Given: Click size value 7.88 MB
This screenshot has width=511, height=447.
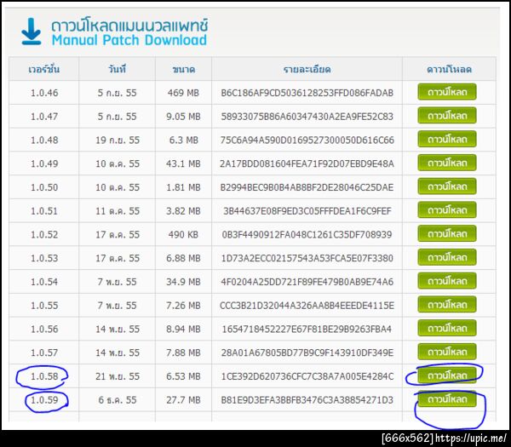Looking at the screenshot, I should [x=183, y=352].
